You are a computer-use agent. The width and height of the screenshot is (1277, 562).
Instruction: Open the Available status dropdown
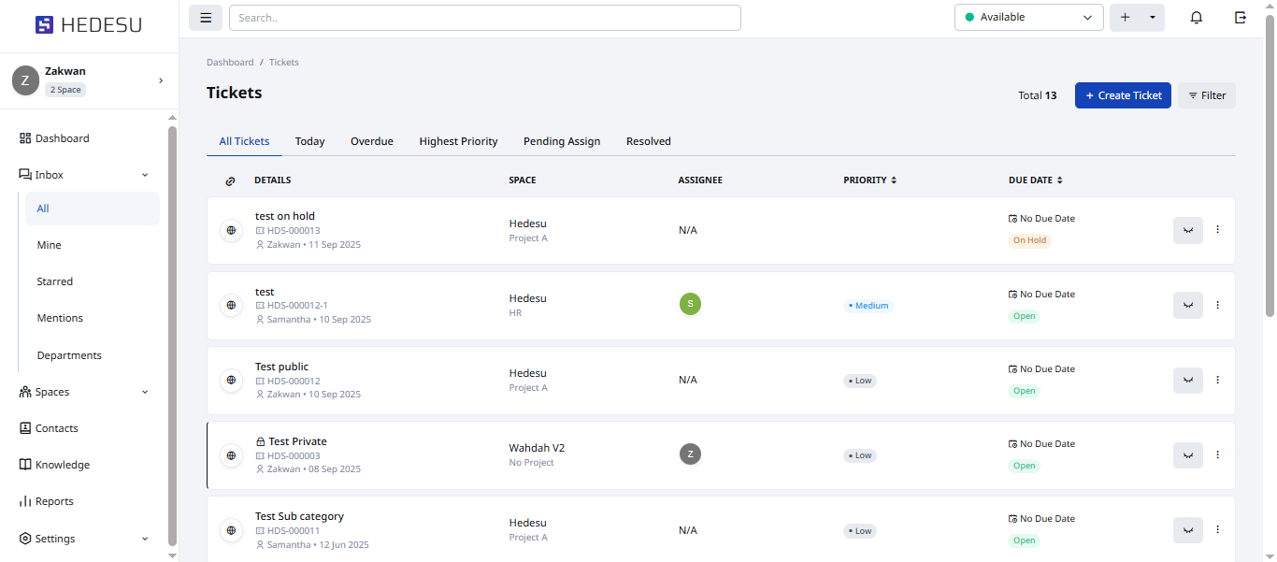pyautogui.click(x=1028, y=18)
